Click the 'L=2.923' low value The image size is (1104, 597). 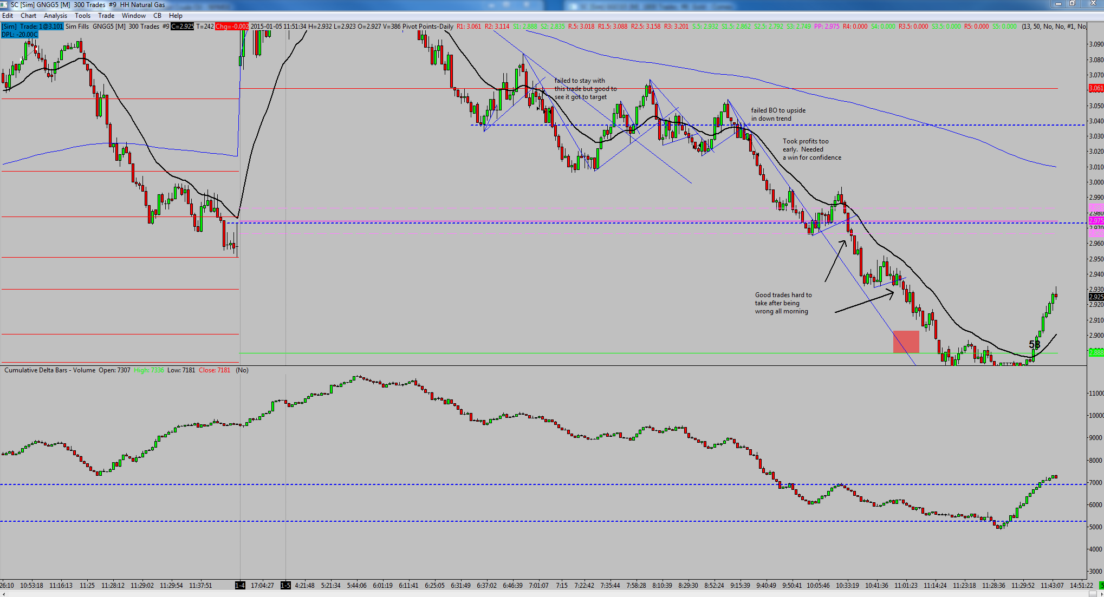click(345, 27)
